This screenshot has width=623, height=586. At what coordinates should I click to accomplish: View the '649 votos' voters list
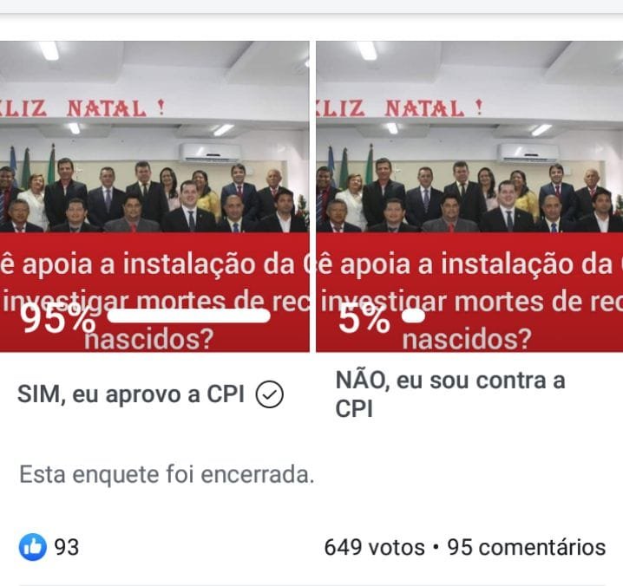(374, 547)
